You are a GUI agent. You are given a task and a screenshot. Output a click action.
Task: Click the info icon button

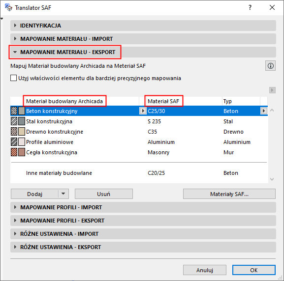pos(270,66)
